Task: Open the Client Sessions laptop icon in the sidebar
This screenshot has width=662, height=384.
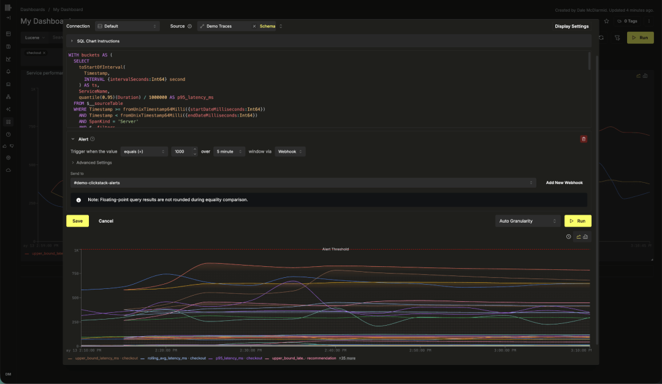Action: 8,85
